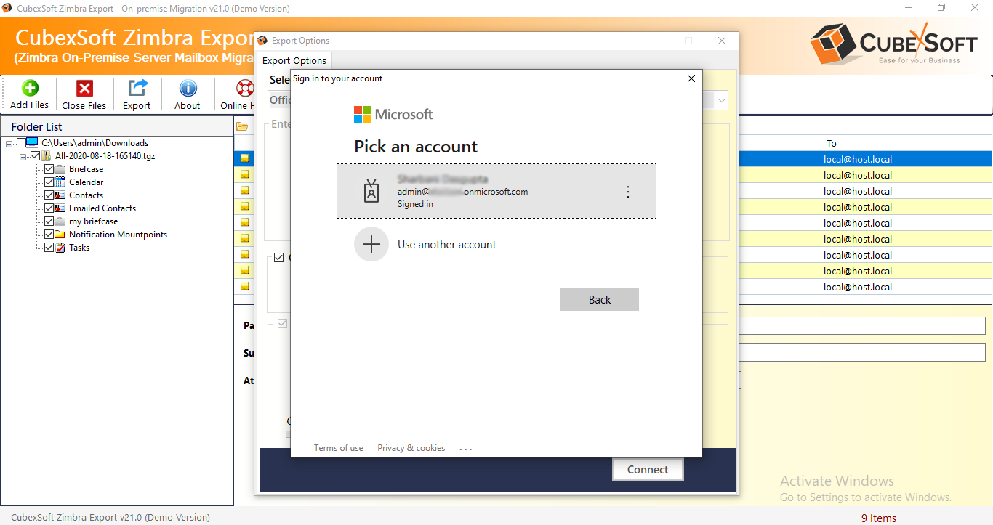The height and width of the screenshot is (525, 993).
Task: Close the Export Options window
Action: 722,41
